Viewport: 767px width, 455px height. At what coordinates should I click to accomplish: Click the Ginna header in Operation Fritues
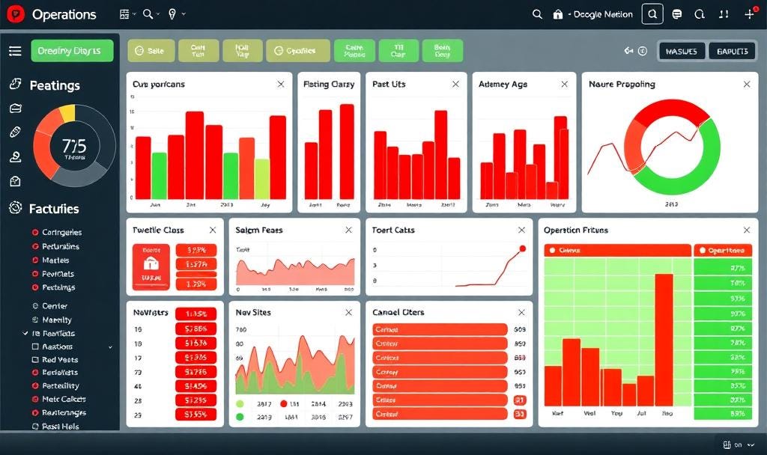[x=617, y=250]
